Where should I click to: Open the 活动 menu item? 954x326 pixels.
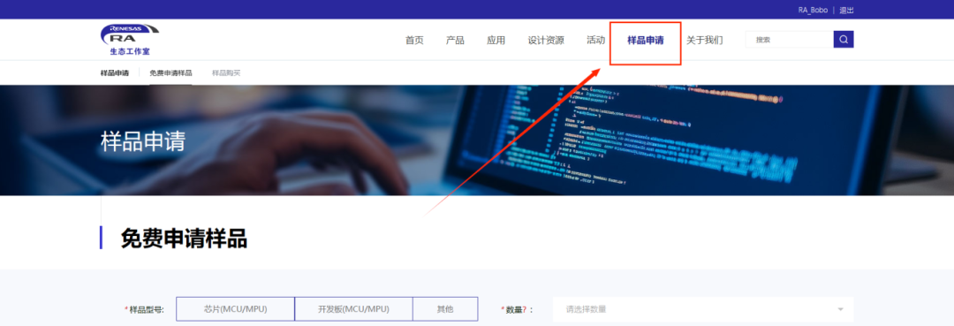click(x=595, y=40)
